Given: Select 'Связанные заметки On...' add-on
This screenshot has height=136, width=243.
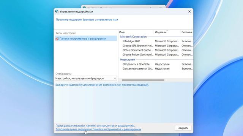Looking at the screenshot, I should (x=137, y=69).
